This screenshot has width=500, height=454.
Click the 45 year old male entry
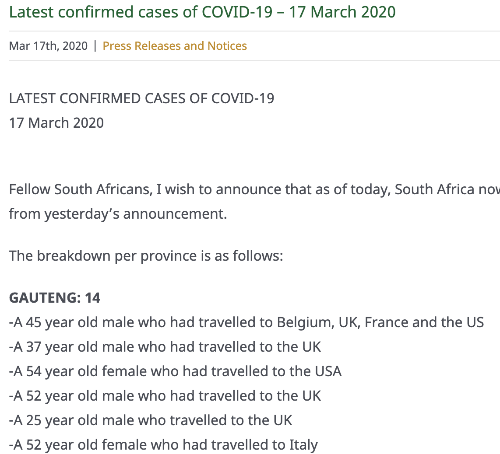[x=246, y=322]
